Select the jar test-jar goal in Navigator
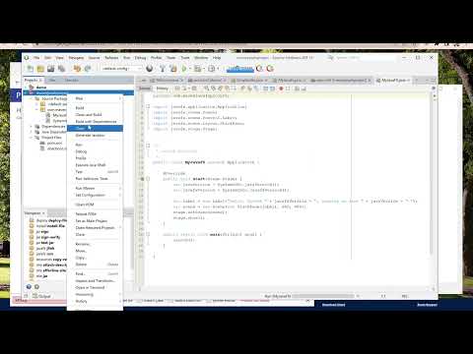The height and width of the screenshot is (354, 473). (45, 243)
